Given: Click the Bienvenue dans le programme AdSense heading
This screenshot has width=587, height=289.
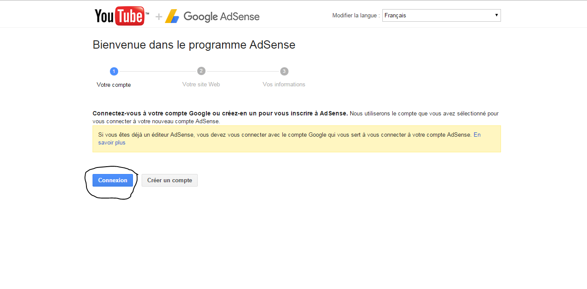Looking at the screenshot, I should click(194, 45).
